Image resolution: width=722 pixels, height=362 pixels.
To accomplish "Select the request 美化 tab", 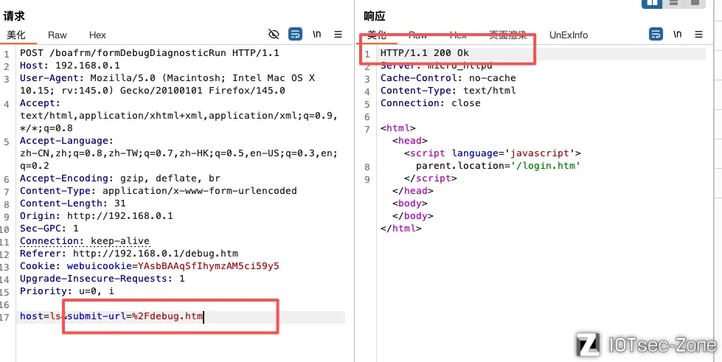I will 16,35.
